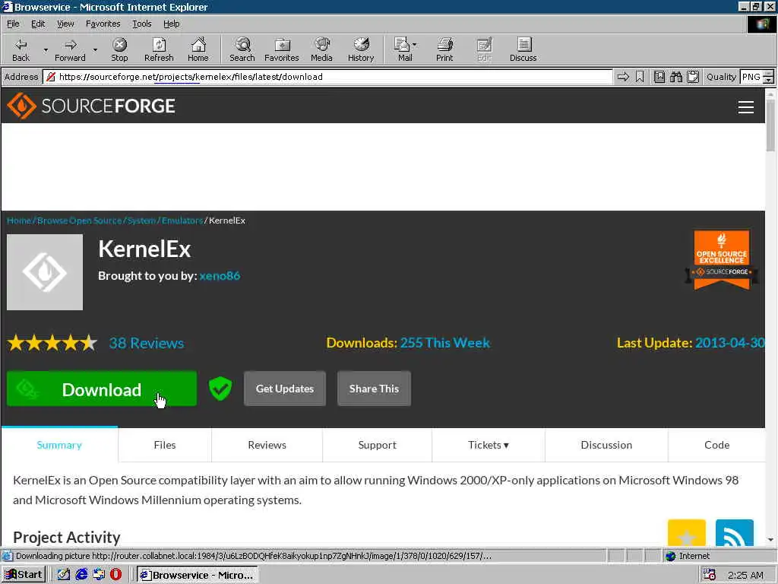
Task: Click the SourceForge logo
Action: [91, 106]
